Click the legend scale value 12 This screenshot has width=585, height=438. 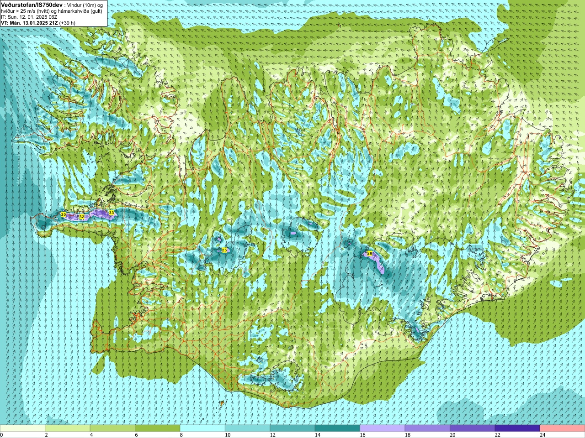[x=273, y=435]
